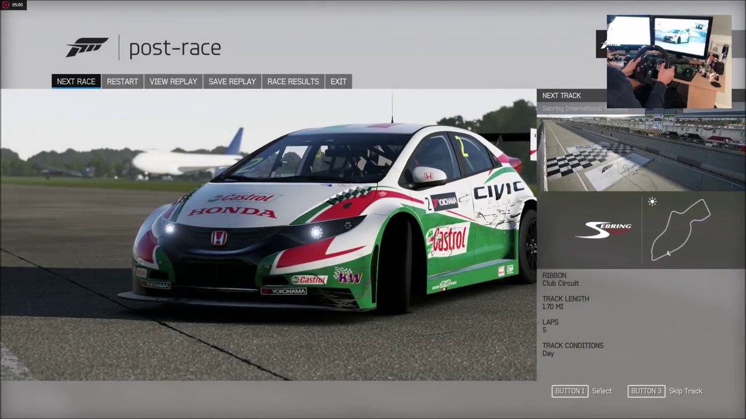
Task: Click the RIBBON label
Action: tap(554, 275)
